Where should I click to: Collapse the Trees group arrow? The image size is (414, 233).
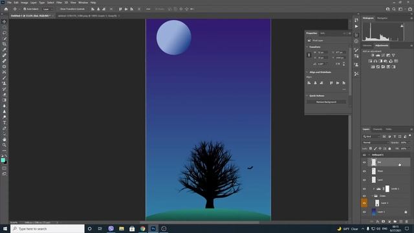point(373,196)
